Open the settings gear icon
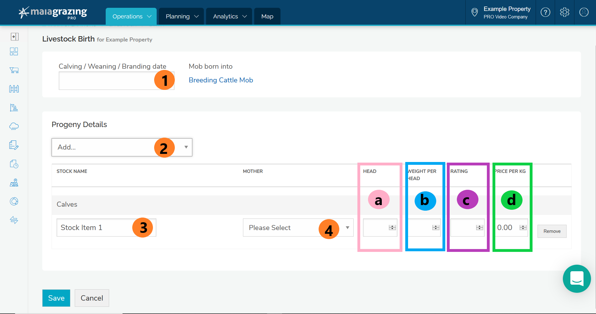Image resolution: width=596 pixels, height=314 pixels. pyautogui.click(x=564, y=12)
